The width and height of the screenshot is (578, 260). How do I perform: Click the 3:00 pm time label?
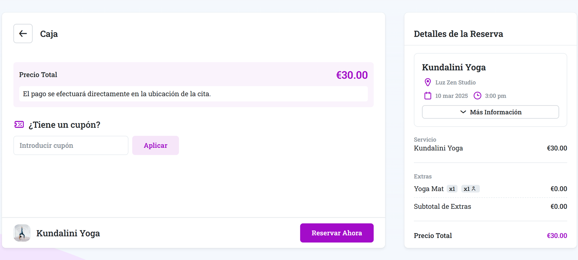coord(495,96)
